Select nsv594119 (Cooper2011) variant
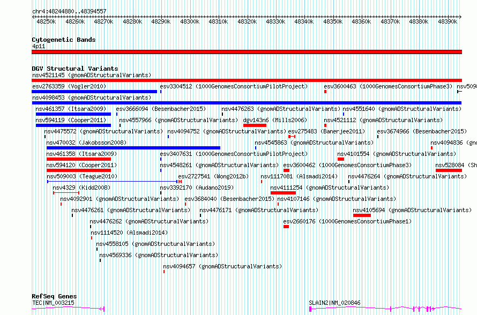This screenshot has width=477, height=315. [71, 120]
